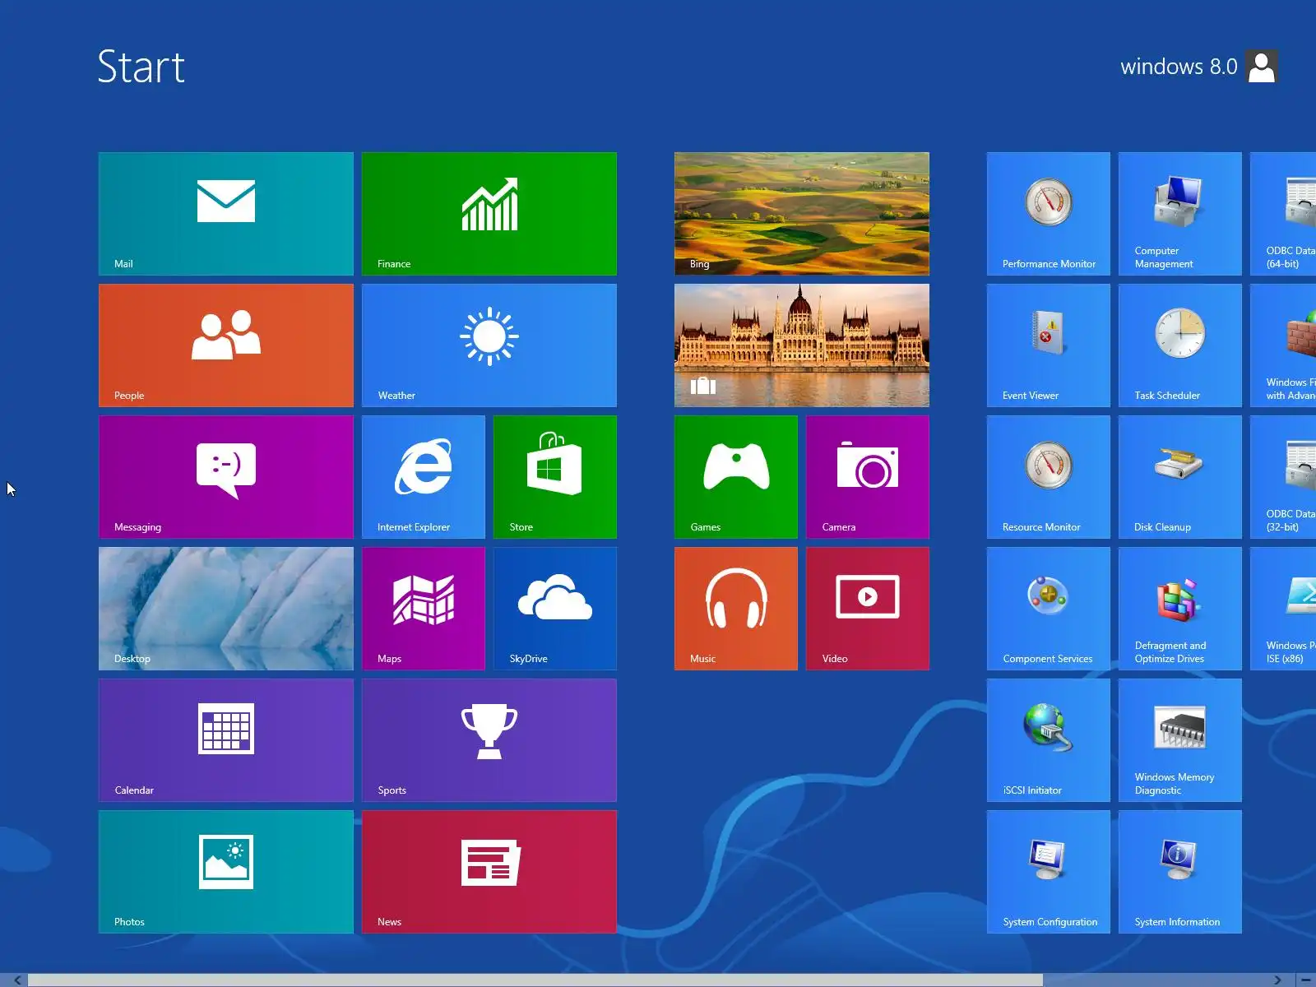The height and width of the screenshot is (987, 1316).
Task: Click the horizontal scrollbar thumb
Action: (x=535, y=980)
